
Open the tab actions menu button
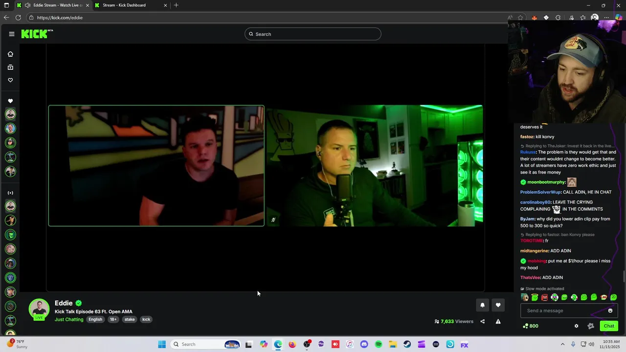[x=6, y=5]
